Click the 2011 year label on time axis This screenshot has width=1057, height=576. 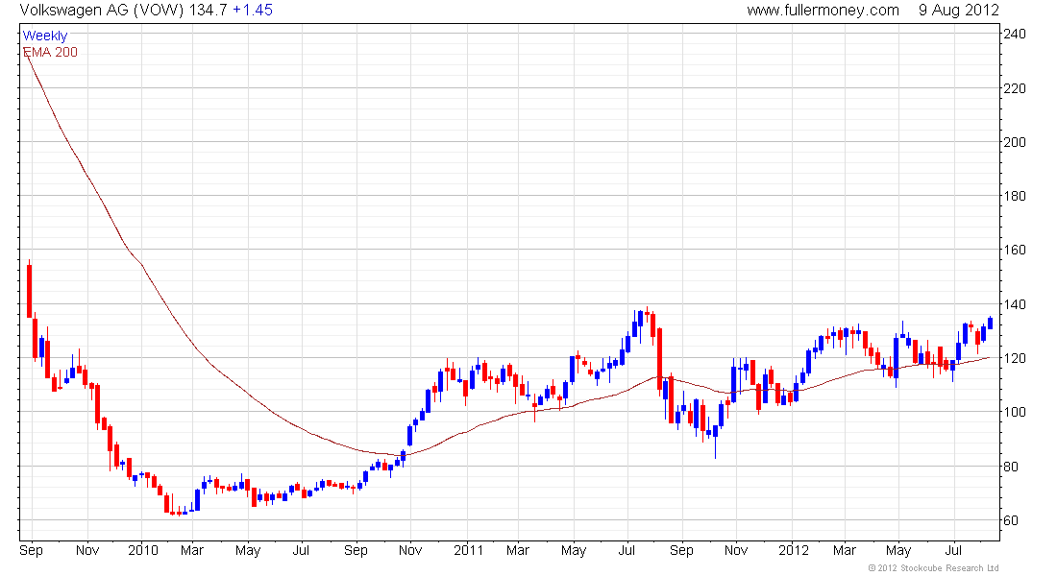coord(469,550)
